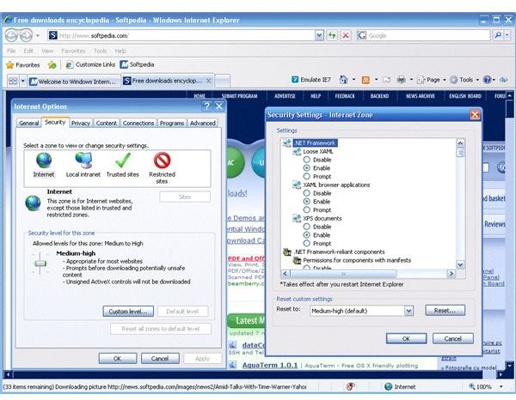Click the status bar security shield icon
The image size is (516, 400).
pos(351,386)
